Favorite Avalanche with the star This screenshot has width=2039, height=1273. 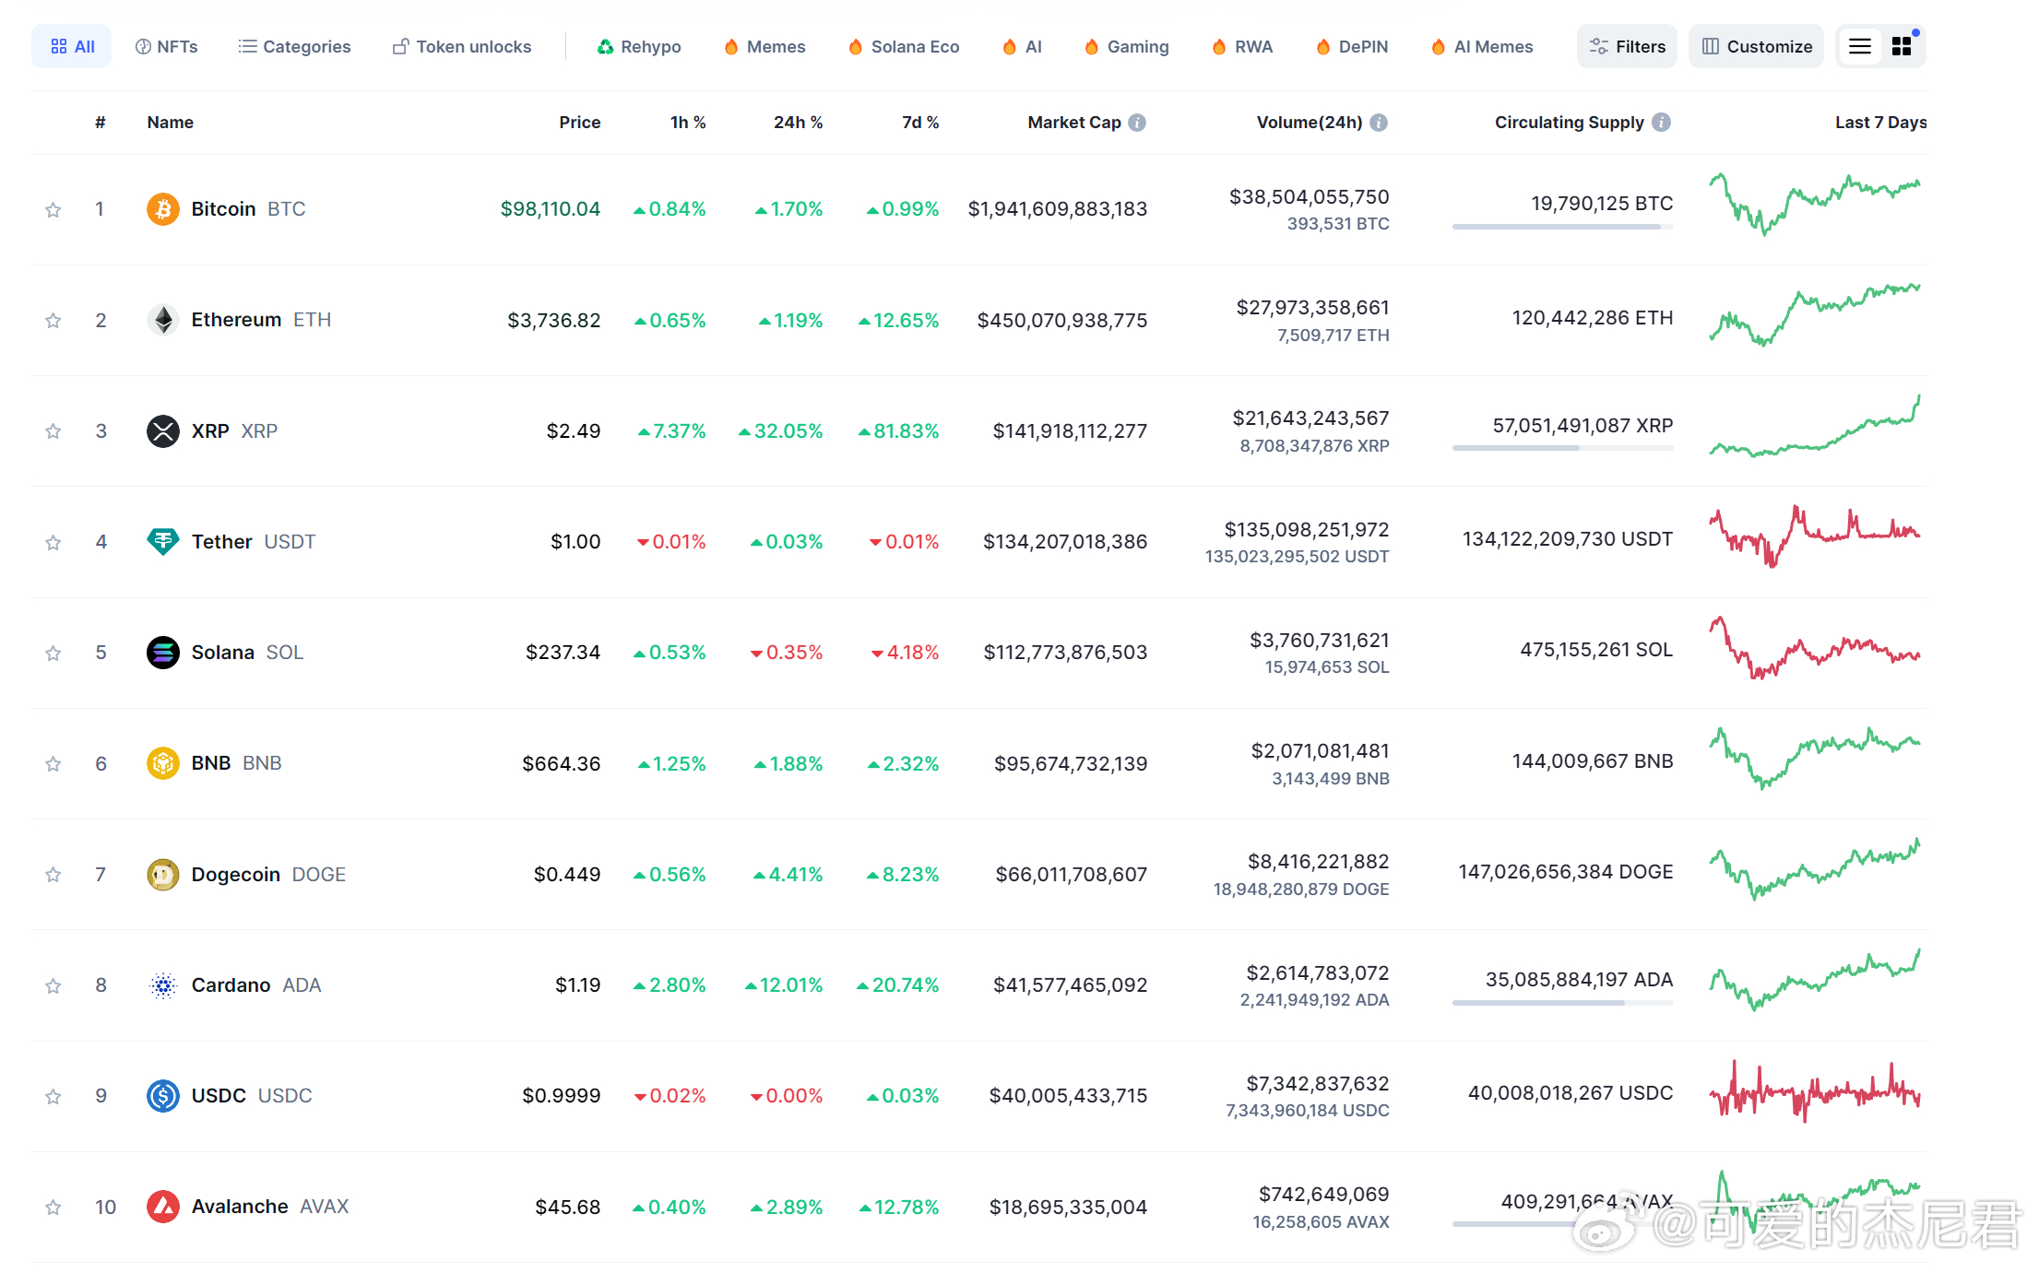point(53,1208)
